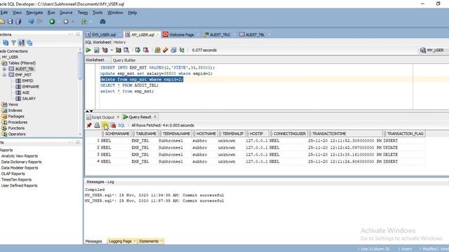The image size is (449, 252).
Task: Switch to the Script Output tab
Action: [102, 117]
